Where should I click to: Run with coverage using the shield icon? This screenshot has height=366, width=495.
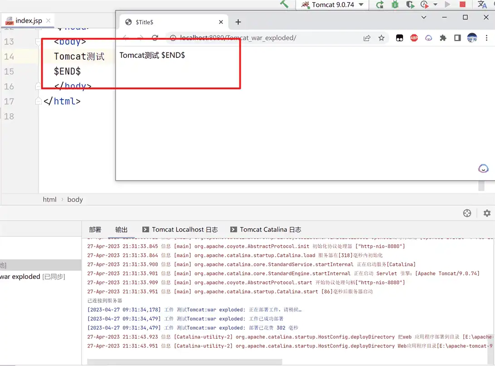pyautogui.click(x=410, y=5)
